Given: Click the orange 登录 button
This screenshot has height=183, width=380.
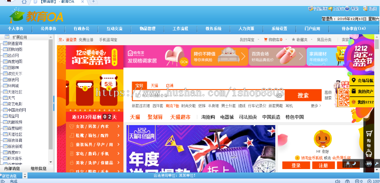Looking at the screenshot, I should [x=296, y=166].
